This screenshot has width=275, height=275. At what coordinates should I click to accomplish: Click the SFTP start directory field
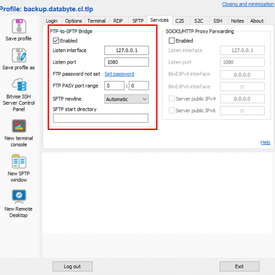coord(100,118)
